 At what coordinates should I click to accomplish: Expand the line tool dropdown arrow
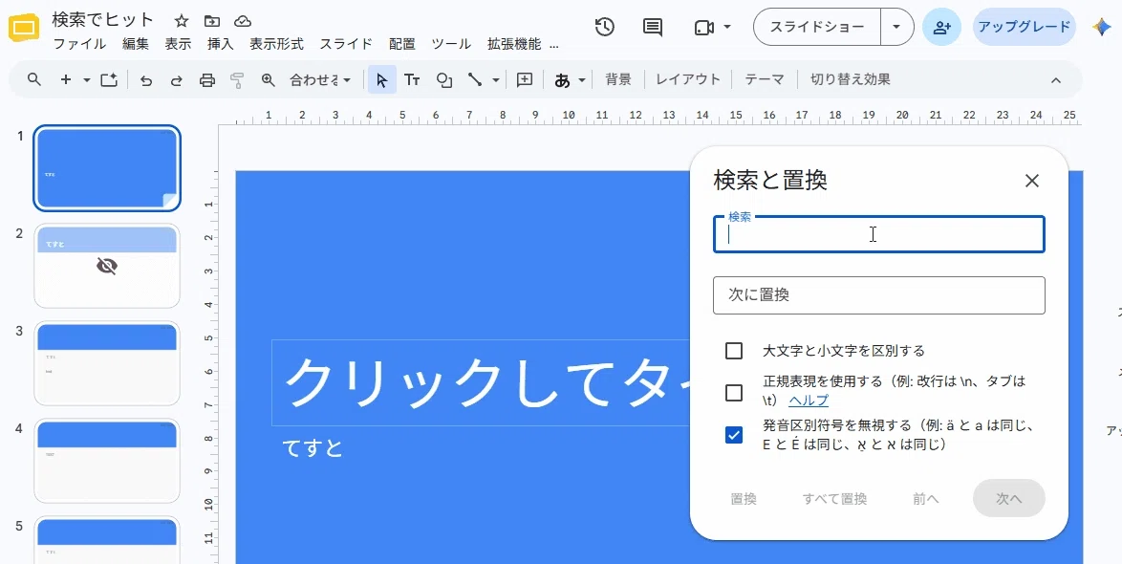click(x=495, y=80)
